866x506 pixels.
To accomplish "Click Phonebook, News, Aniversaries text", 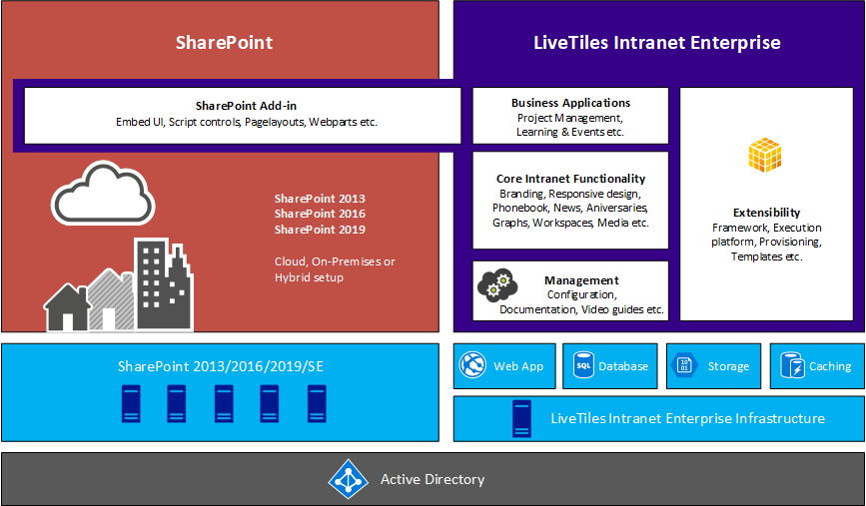I will pyautogui.click(x=570, y=208).
